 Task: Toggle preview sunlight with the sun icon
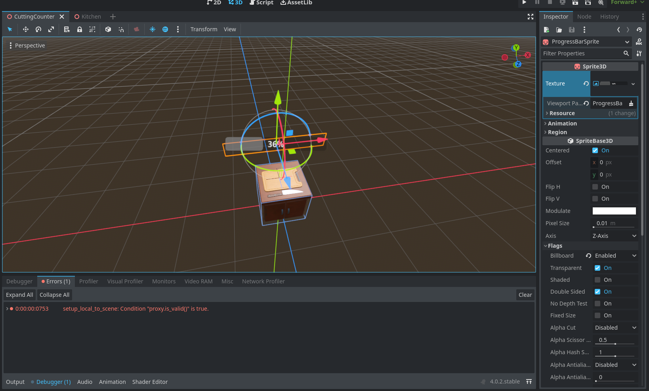point(152,29)
